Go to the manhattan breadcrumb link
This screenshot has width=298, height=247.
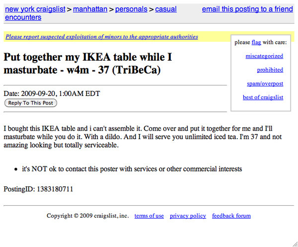coord(91,9)
